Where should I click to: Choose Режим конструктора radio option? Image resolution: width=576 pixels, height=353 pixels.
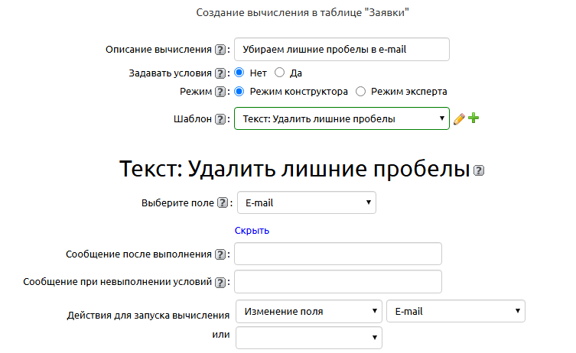[x=239, y=91]
